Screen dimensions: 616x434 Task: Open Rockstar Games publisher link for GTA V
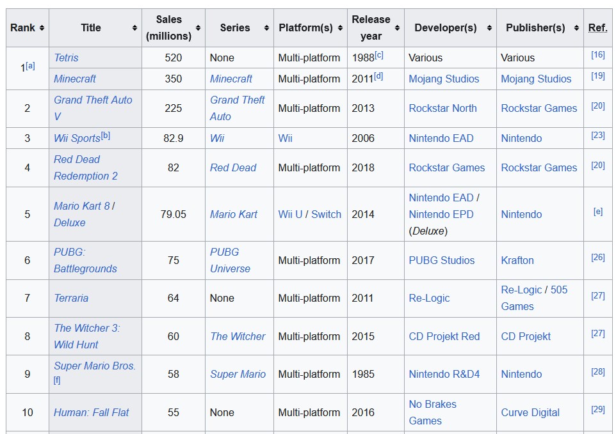pyautogui.click(x=539, y=108)
